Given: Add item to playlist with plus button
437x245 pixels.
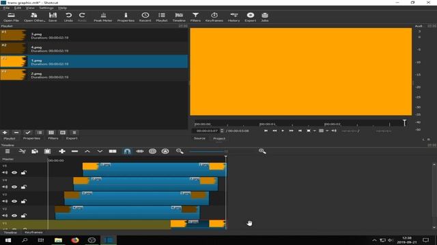Looking at the screenshot, I should tap(5, 133).
